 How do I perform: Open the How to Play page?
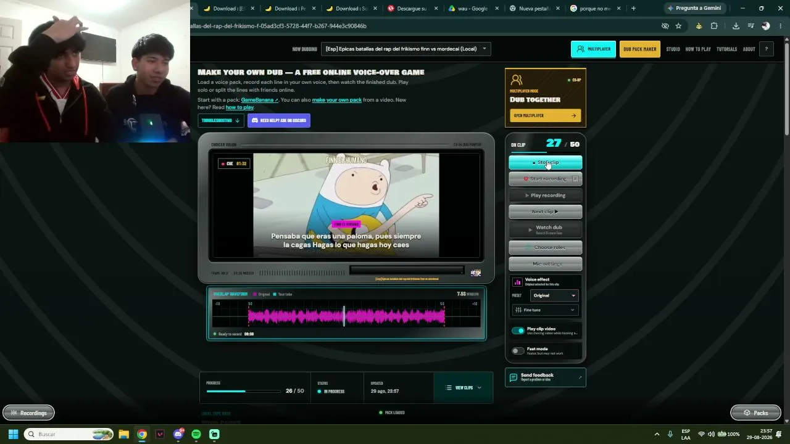click(698, 49)
